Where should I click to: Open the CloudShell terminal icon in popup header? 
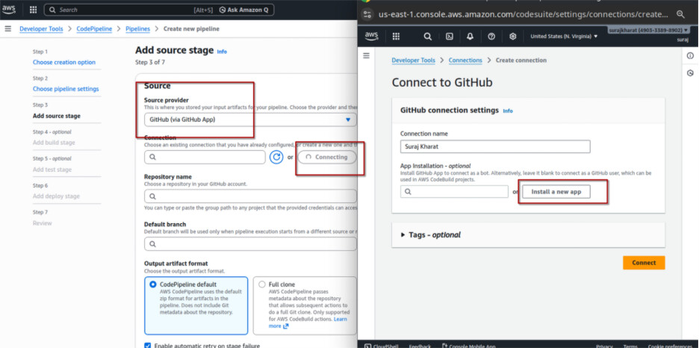tap(450, 37)
